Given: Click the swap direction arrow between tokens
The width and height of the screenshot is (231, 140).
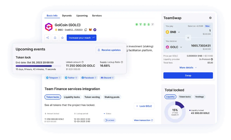Looking at the screenshot, I should click(188, 38).
